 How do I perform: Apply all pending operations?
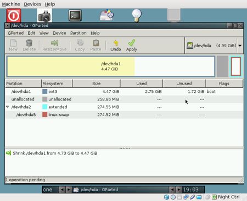pyautogui.click(x=132, y=45)
